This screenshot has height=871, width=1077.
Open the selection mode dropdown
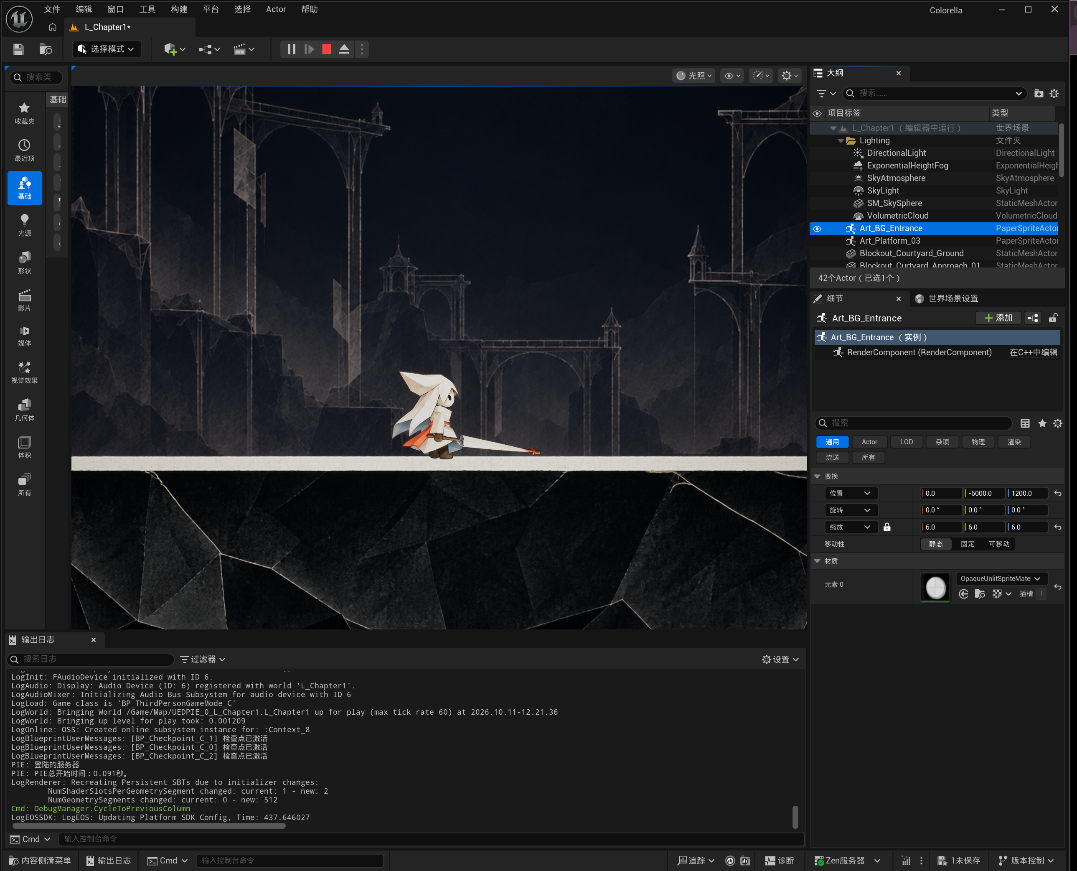[107, 49]
